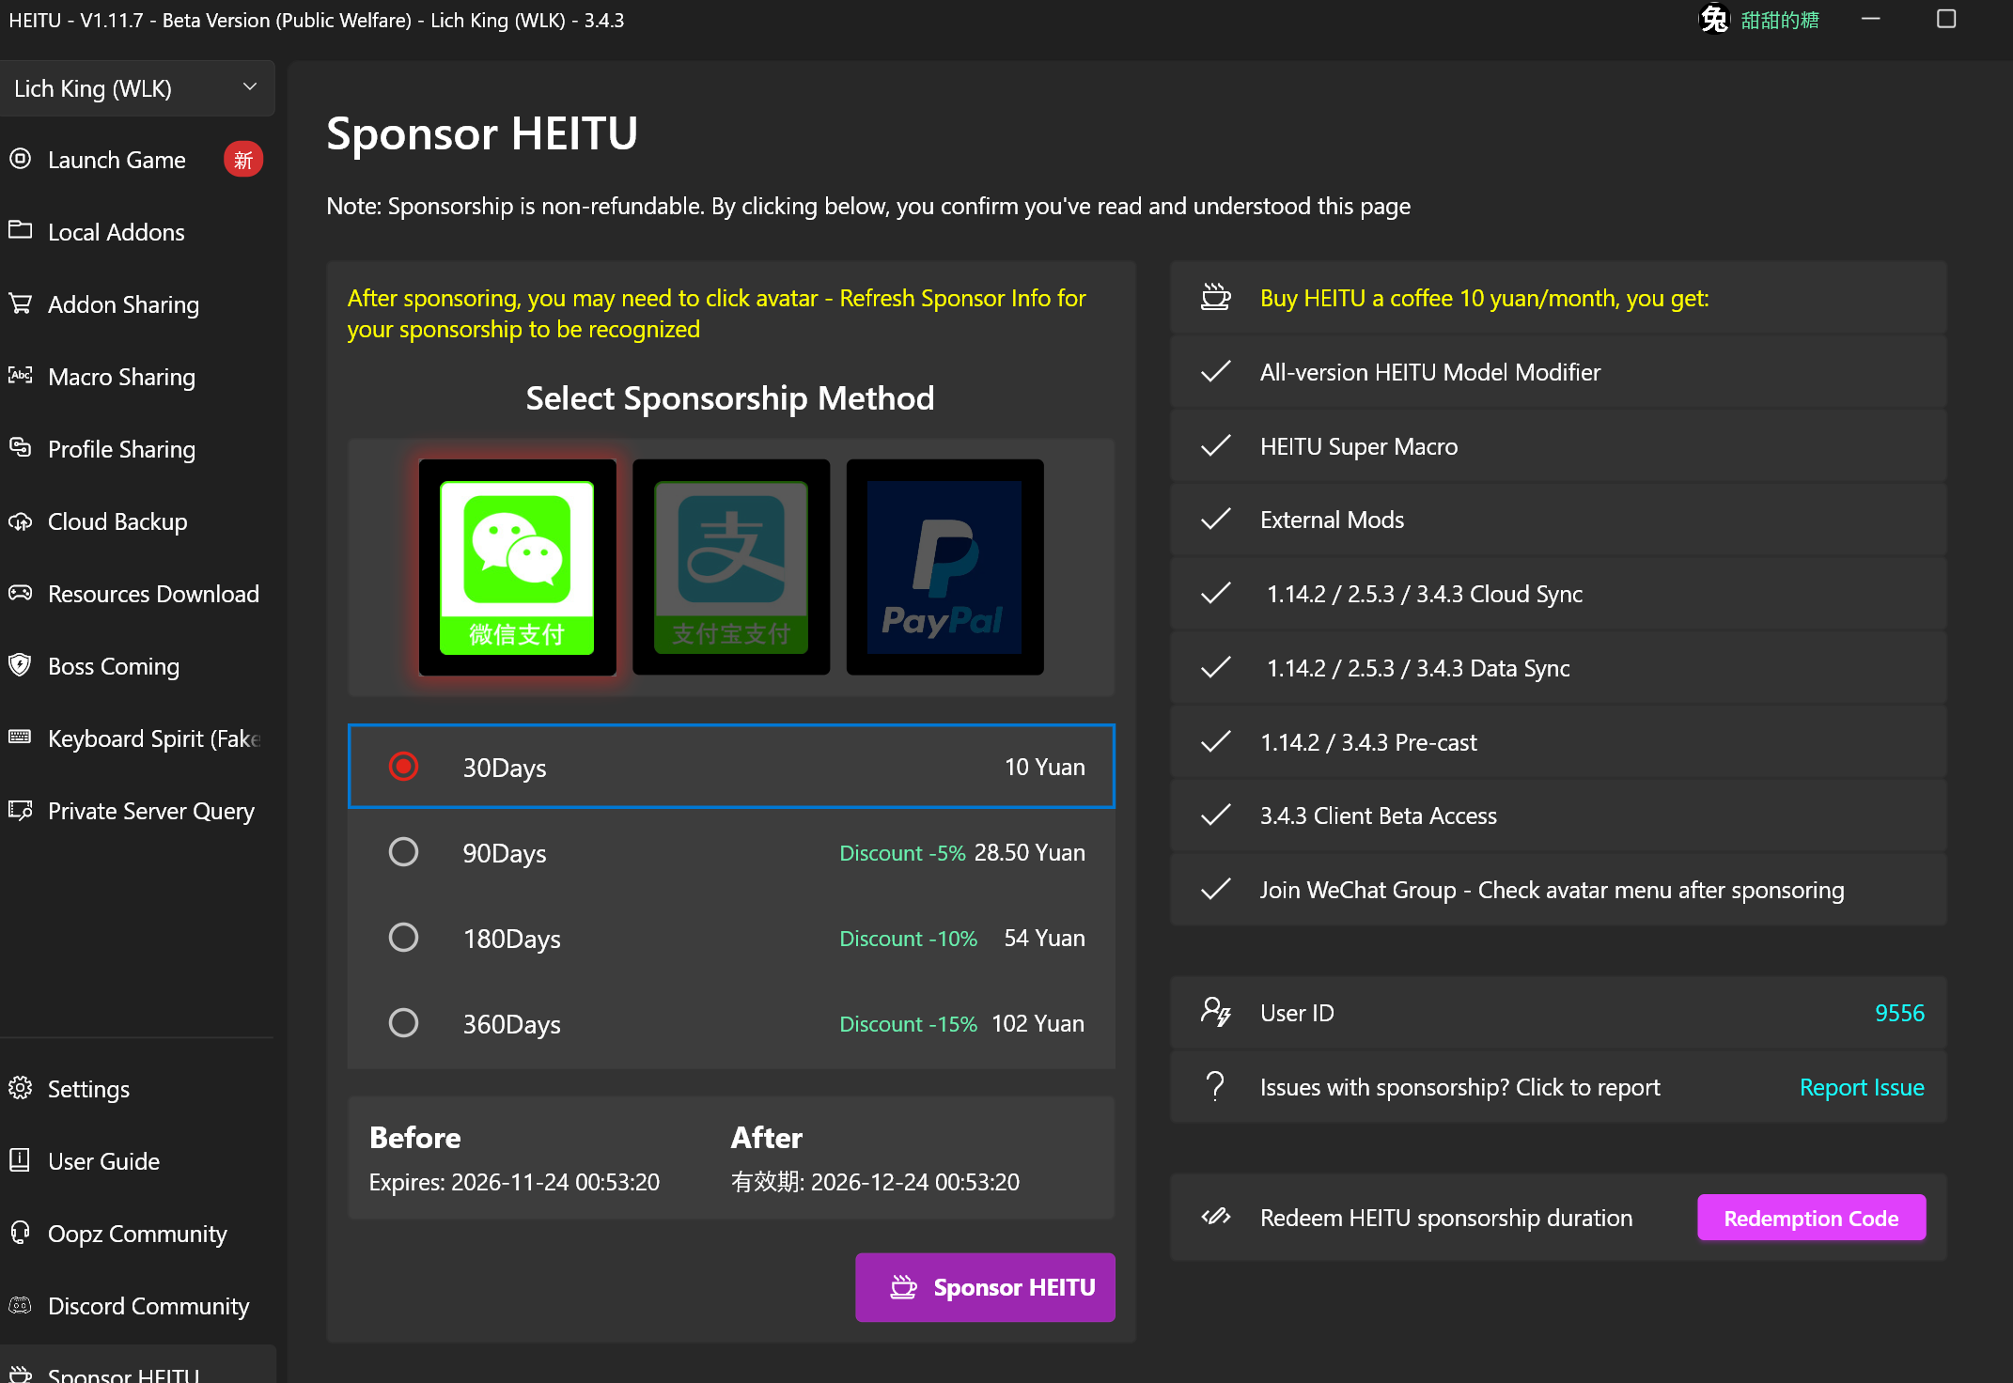The image size is (2013, 1383).
Task: Click the Local Addons folder icon
Action: click(x=21, y=230)
